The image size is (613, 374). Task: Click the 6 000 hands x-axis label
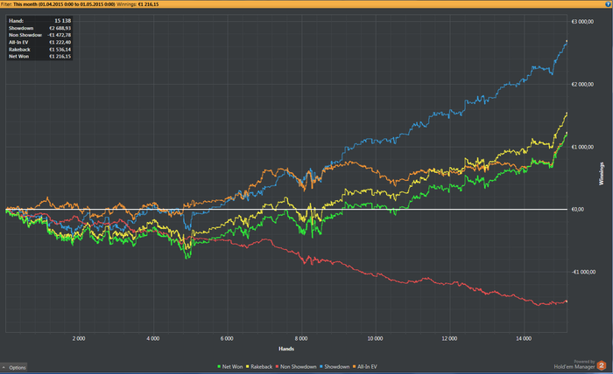point(227,338)
